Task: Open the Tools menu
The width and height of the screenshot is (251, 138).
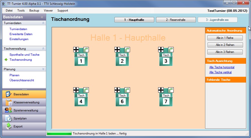Action: coord(21,11)
